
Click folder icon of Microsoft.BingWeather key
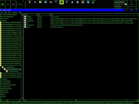pos(1,30)
